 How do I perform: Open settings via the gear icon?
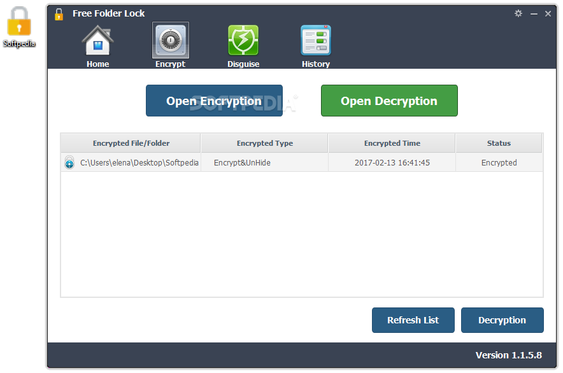click(x=518, y=13)
